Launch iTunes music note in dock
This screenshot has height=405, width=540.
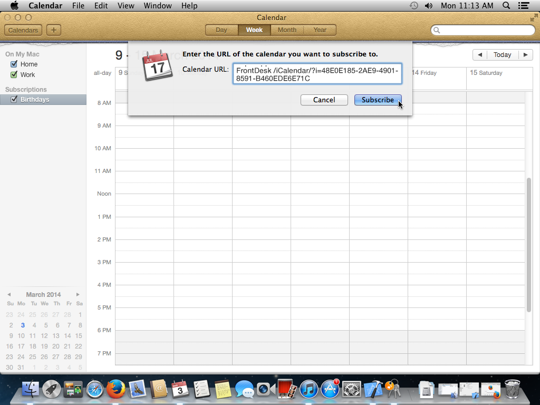(x=308, y=389)
